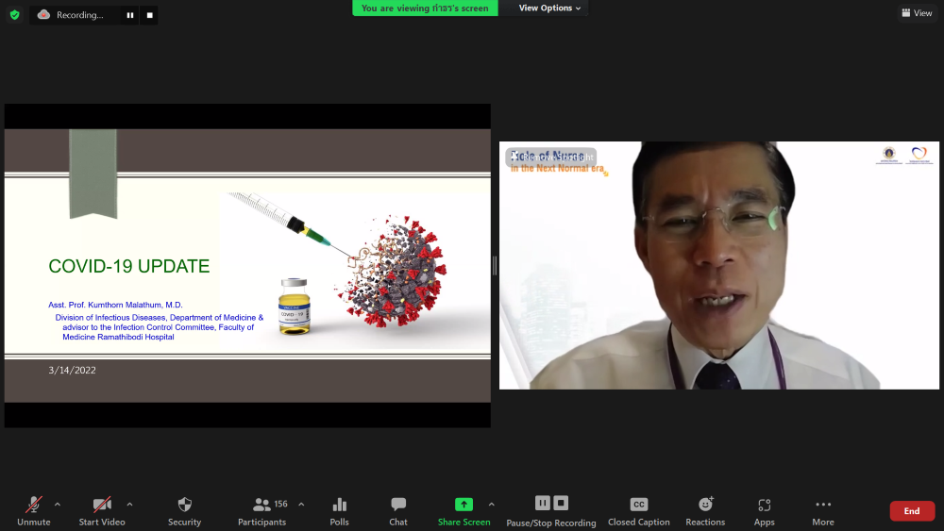The width and height of the screenshot is (944, 531).
Task: Open the View Options dropdown
Action: [x=551, y=8]
